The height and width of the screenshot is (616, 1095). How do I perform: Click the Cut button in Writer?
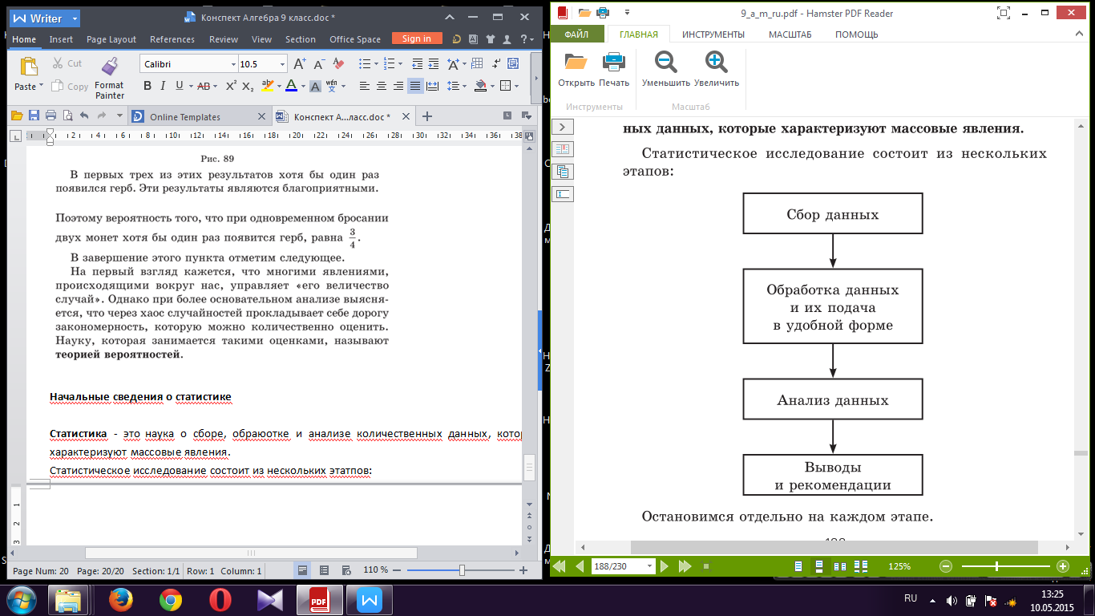click(67, 63)
